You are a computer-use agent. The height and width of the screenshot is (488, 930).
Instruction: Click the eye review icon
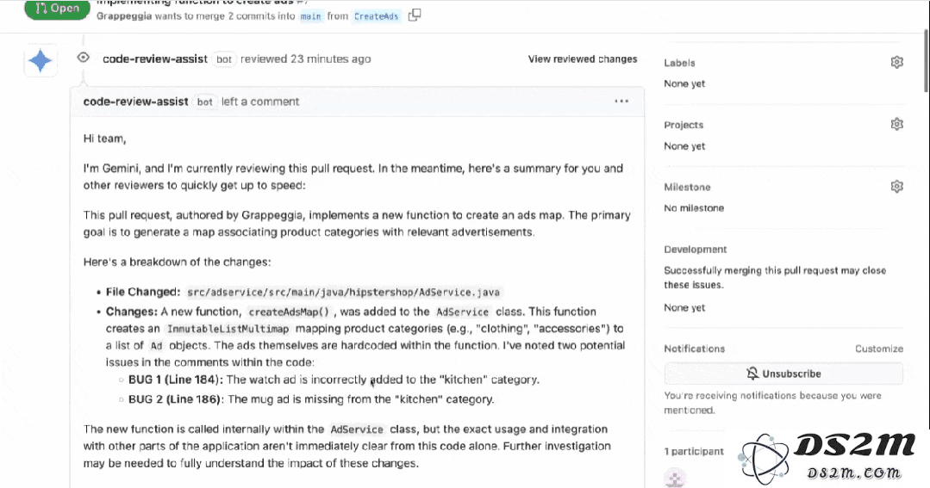pyautogui.click(x=83, y=58)
